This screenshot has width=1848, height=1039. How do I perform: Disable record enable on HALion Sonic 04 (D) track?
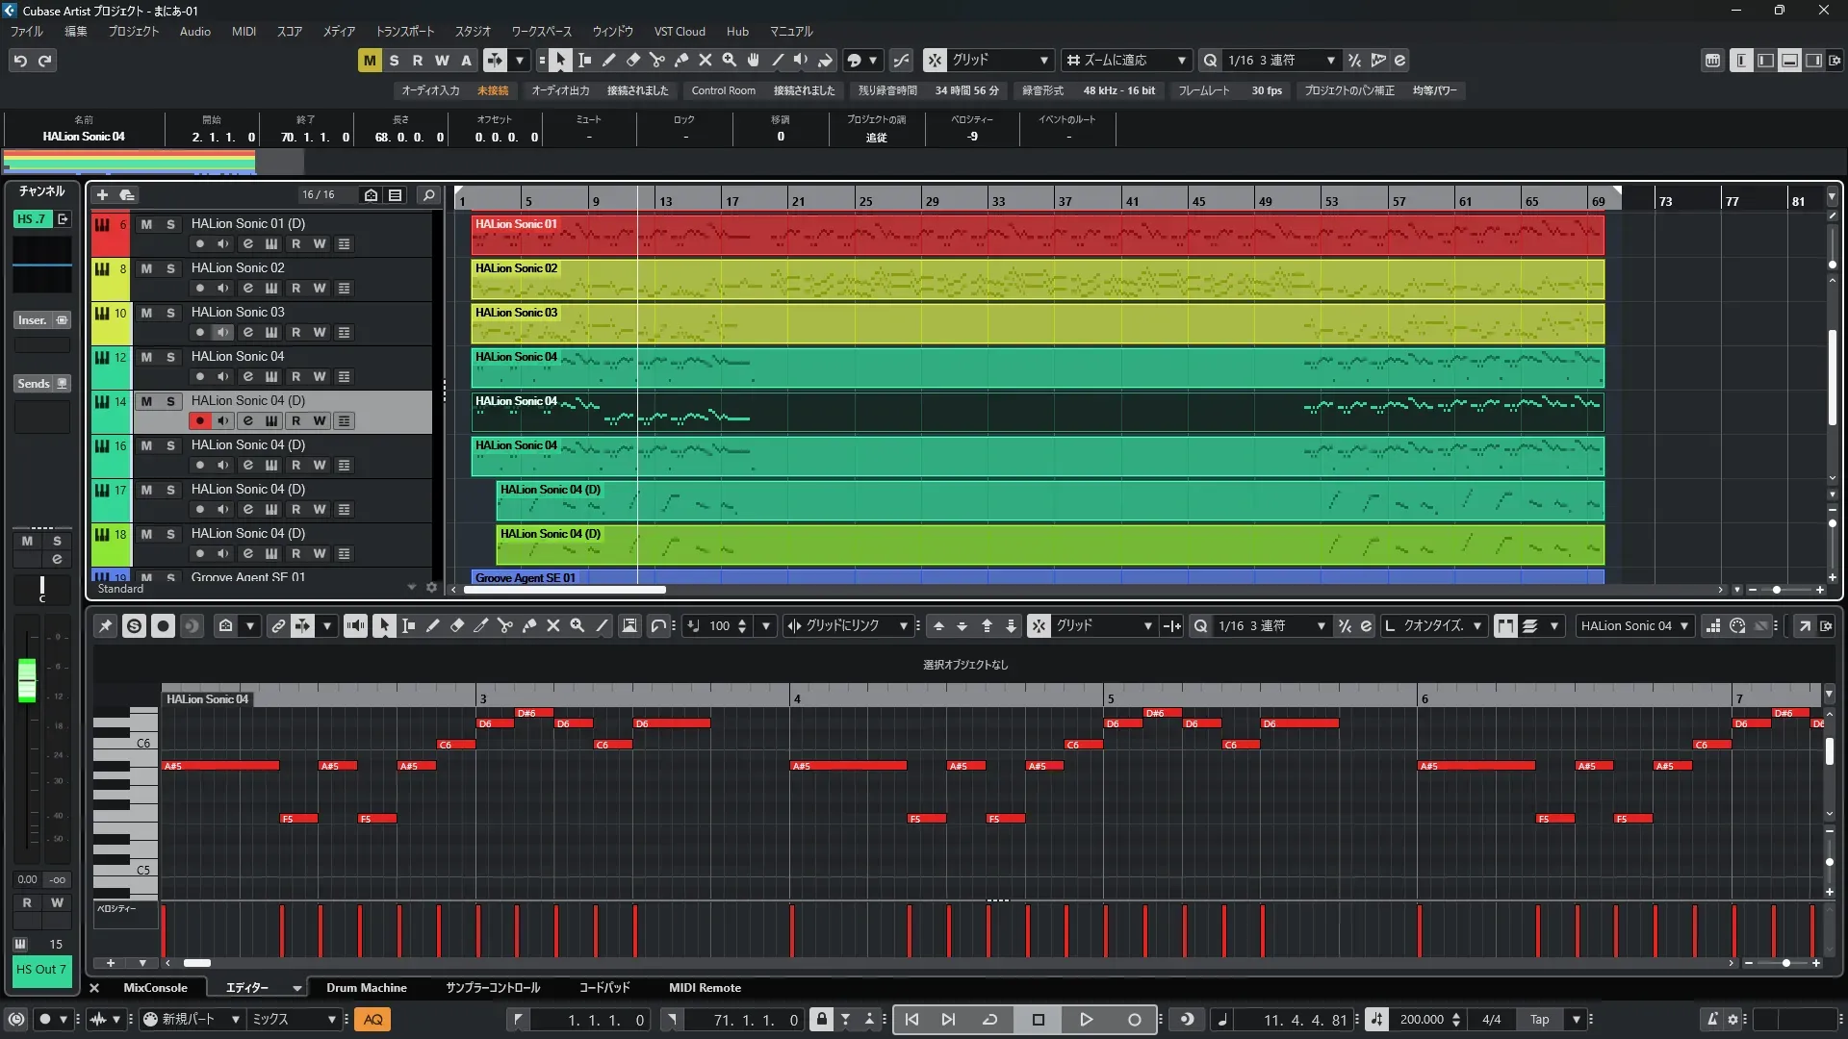[x=199, y=421]
